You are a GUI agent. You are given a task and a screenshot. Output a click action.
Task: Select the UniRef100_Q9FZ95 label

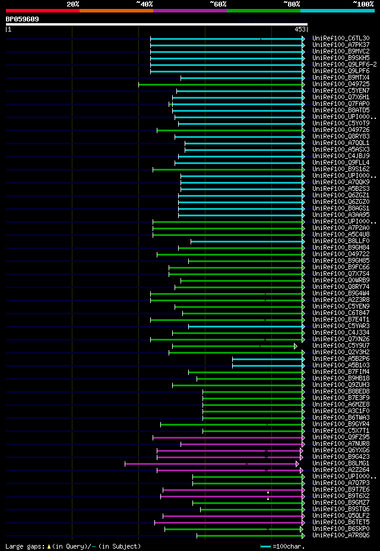point(341,437)
